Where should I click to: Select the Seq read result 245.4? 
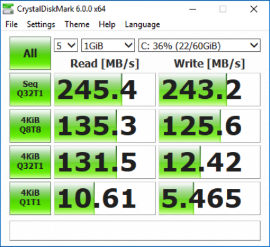104,89
